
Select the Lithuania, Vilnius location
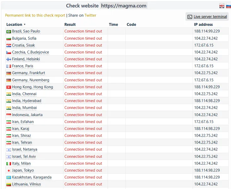[x=26, y=184]
